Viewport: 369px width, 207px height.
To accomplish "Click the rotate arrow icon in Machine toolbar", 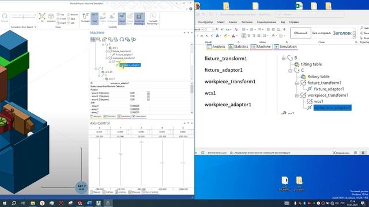I will click(x=122, y=40).
